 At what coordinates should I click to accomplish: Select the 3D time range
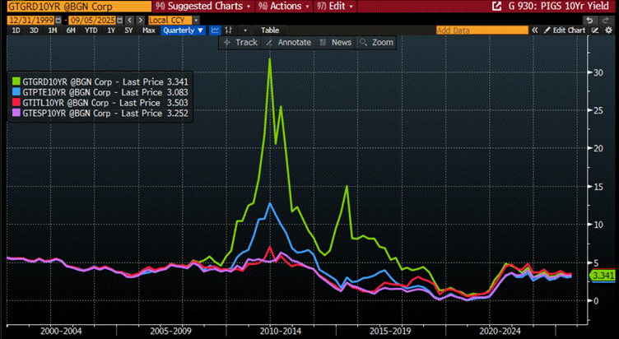pyautogui.click(x=34, y=30)
